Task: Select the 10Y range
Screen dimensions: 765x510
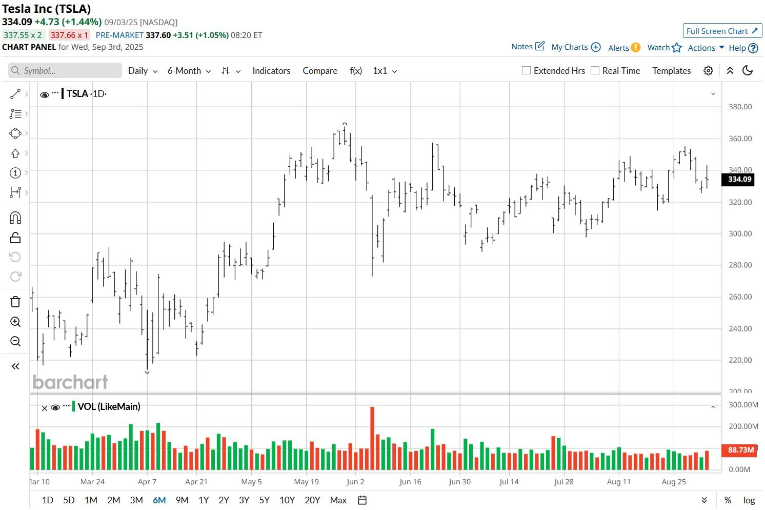Action: pos(287,500)
